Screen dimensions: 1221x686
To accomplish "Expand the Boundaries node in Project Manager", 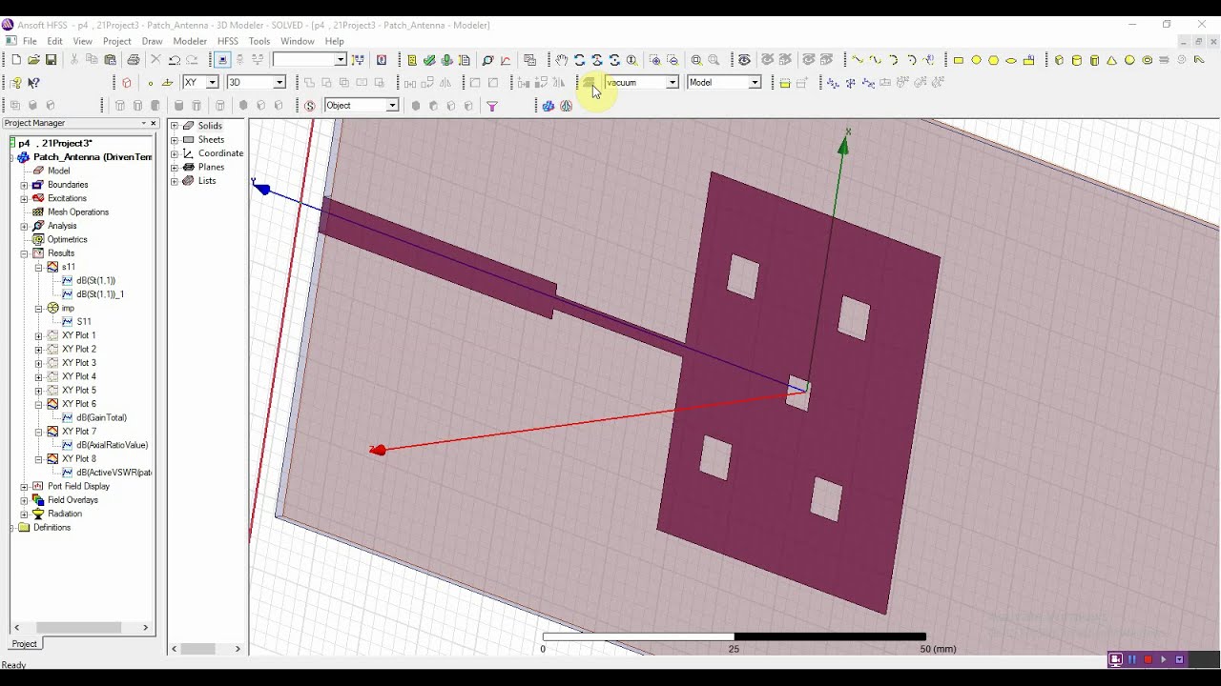I will click(24, 185).
